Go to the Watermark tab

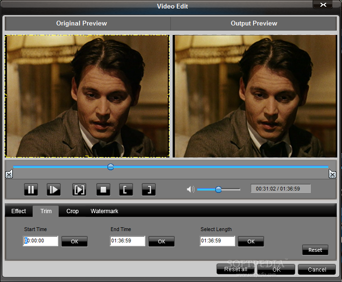[104, 211]
